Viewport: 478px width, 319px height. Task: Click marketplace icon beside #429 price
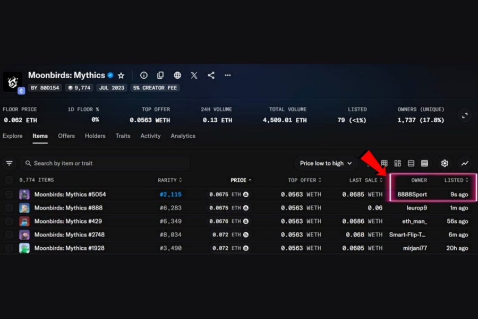coord(246,221)
